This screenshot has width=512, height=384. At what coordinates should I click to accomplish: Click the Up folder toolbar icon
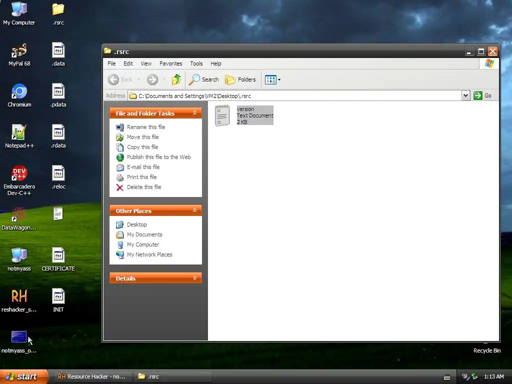pyautogui.click(x=176, y=79)
